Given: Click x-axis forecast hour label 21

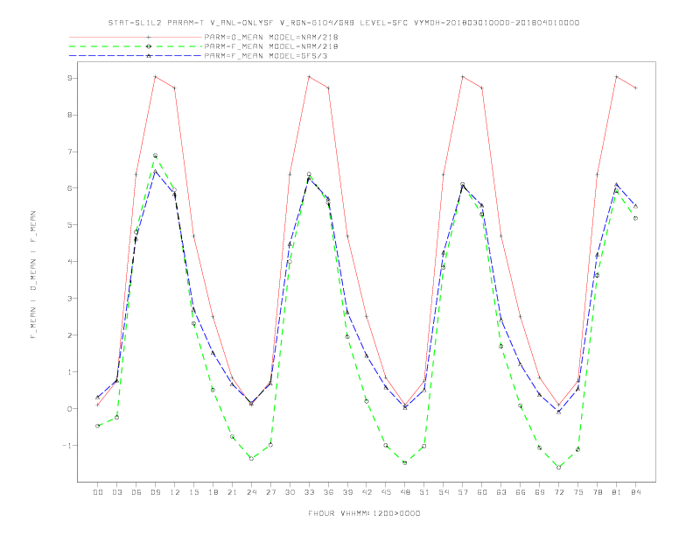Looking at the screenshot, I should coord(232,492).
